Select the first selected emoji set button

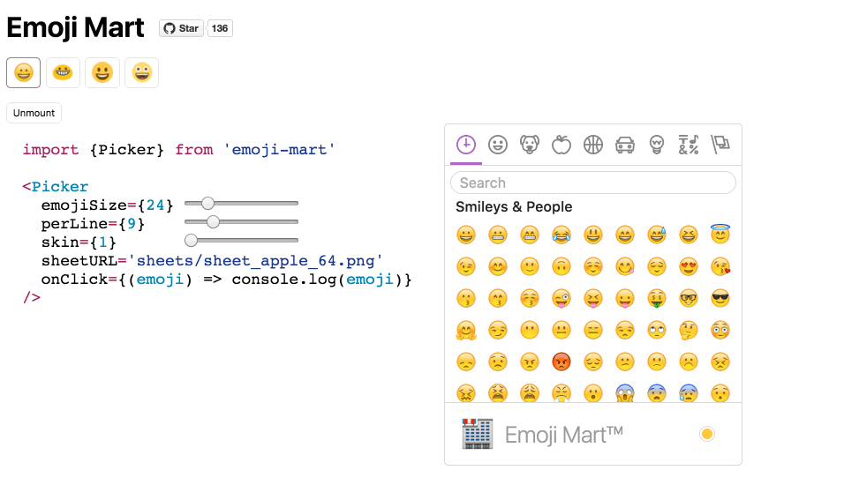pyautogui.click(x=23, y=72)
